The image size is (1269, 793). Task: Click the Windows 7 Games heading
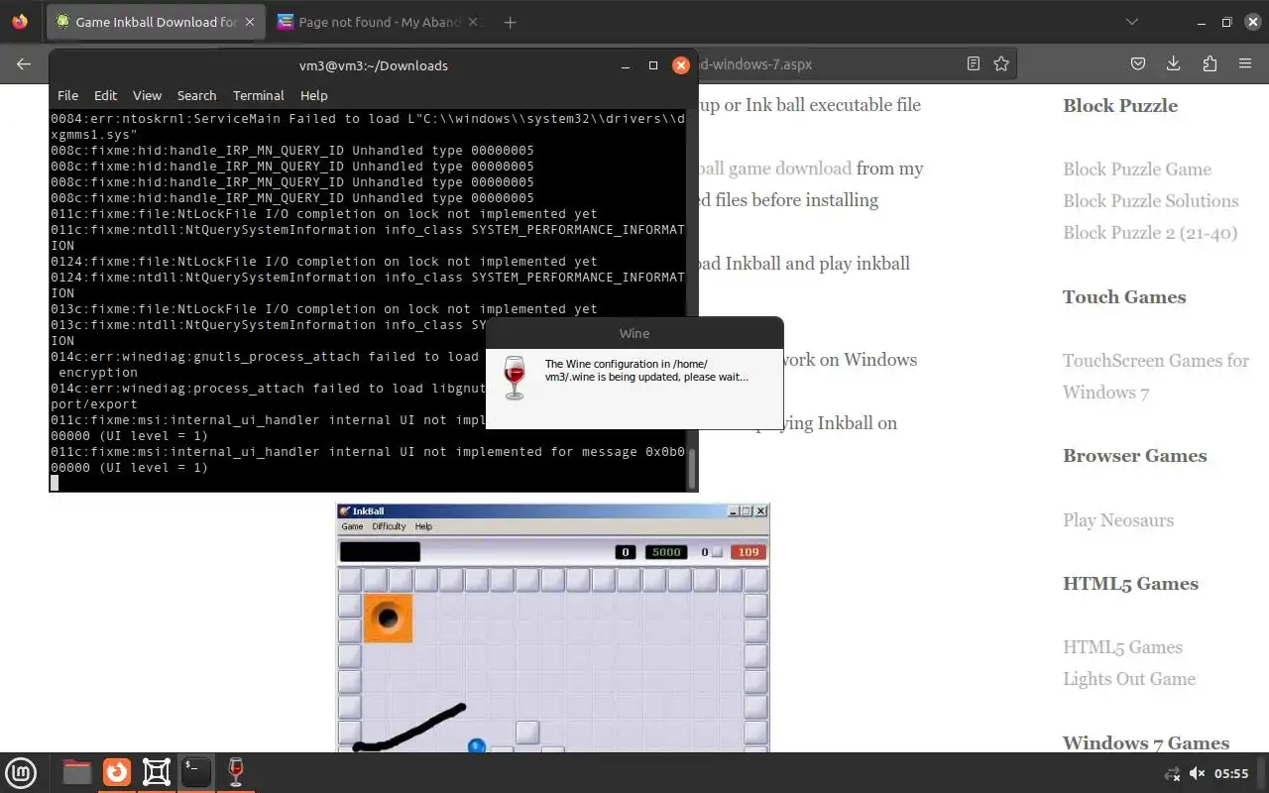point(1146,743)
